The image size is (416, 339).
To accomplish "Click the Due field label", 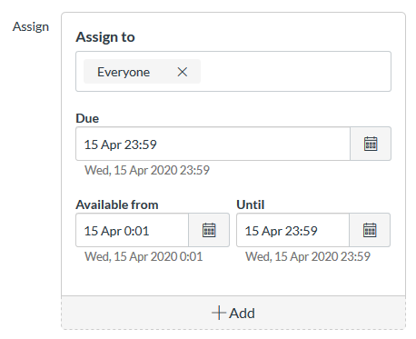I will click(87, 118).
